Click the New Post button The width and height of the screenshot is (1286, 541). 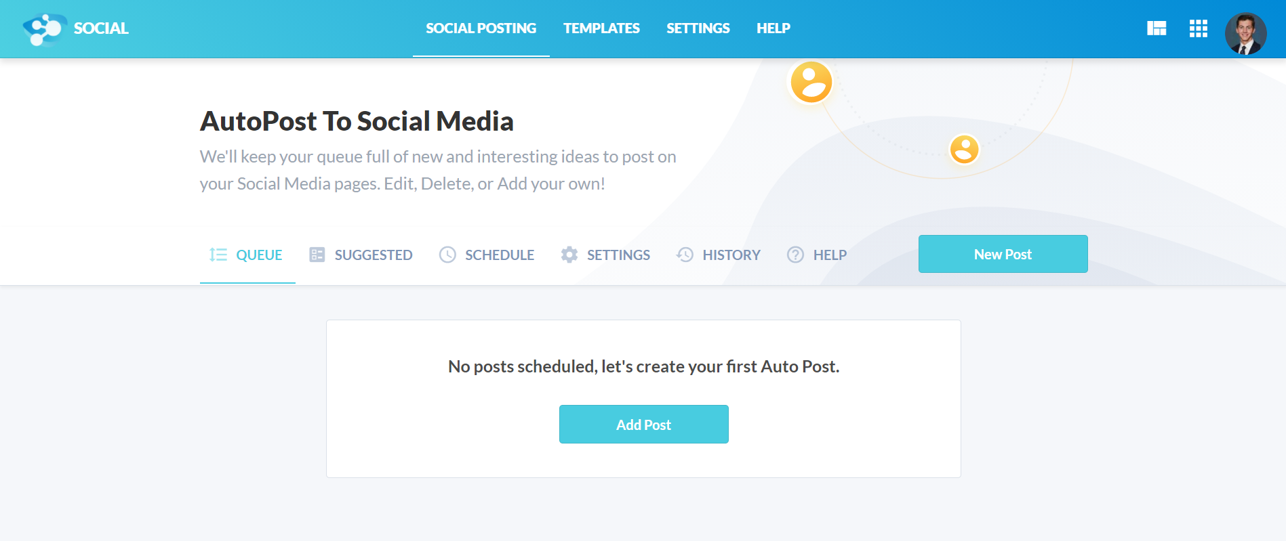click(x=1003, y=254)
